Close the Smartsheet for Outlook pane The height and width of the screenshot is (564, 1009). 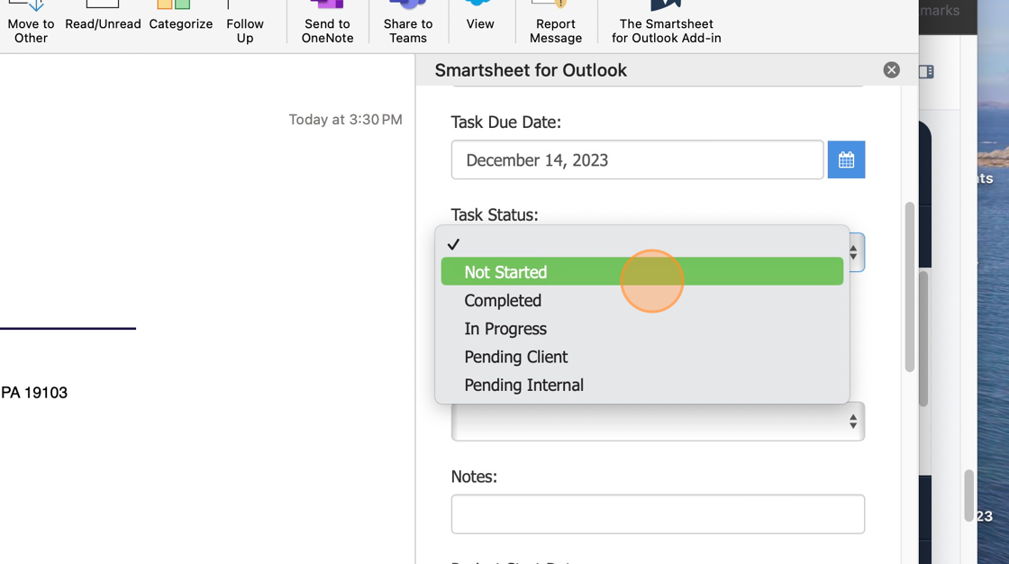tap(891, 70)
